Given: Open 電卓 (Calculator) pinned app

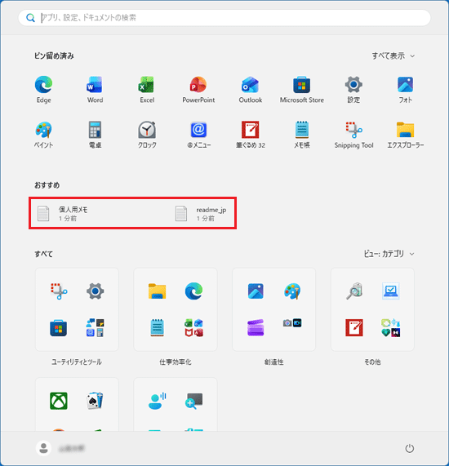Looking at the screenshot, I should (96, 135).
